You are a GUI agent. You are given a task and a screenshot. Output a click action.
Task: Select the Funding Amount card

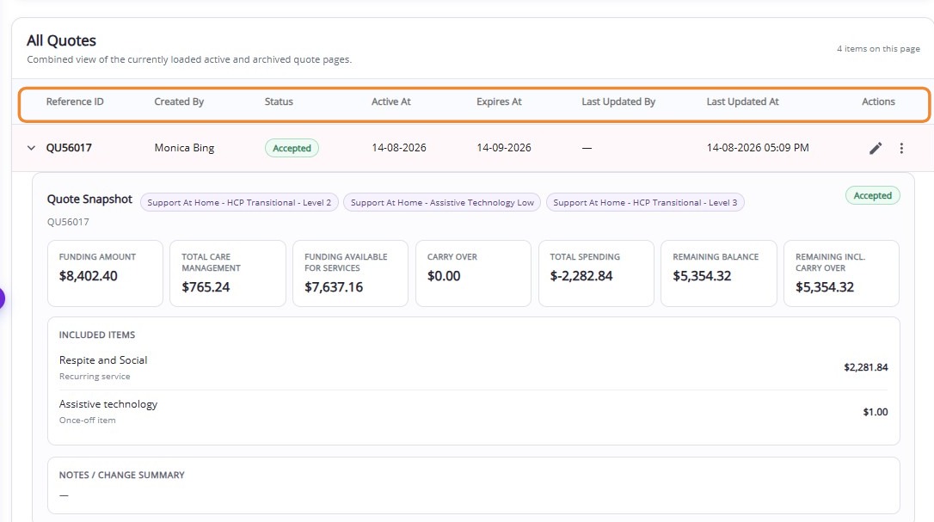point(105,273)
